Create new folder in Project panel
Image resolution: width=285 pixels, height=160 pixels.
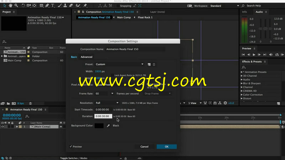[x=8, y=103]
